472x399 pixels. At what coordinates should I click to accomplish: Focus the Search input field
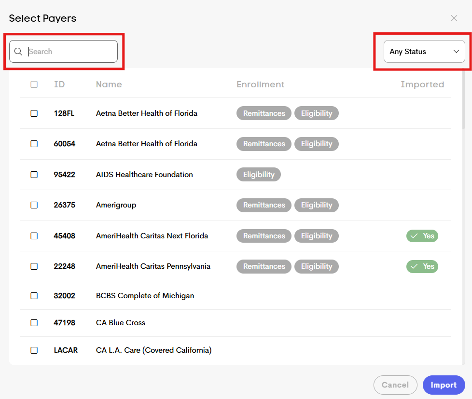(x=64, y=52)
